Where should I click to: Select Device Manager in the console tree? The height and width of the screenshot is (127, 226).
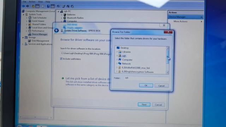pos(40,34)
